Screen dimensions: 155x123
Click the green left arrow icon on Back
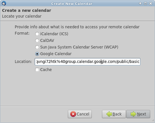pos(109,114)
